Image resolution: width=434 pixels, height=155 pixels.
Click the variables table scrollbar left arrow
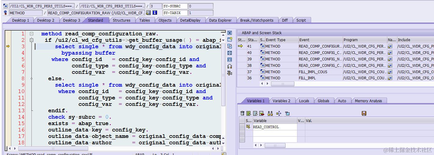pos(255,146)
